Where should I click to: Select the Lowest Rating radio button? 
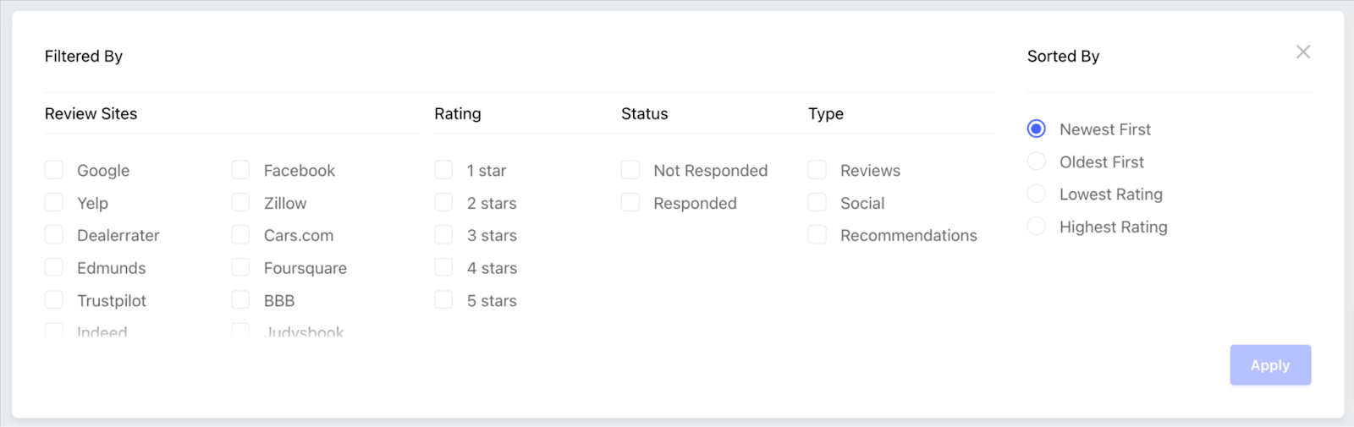coord(1037,194)
